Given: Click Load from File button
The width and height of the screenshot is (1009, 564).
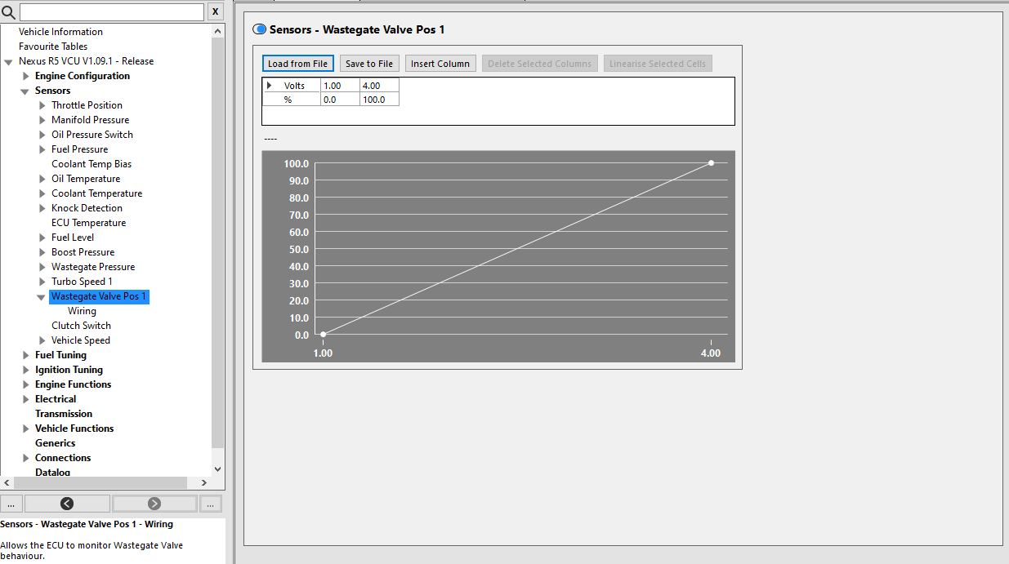Looking at the screenshot, I should coord(297,64).
